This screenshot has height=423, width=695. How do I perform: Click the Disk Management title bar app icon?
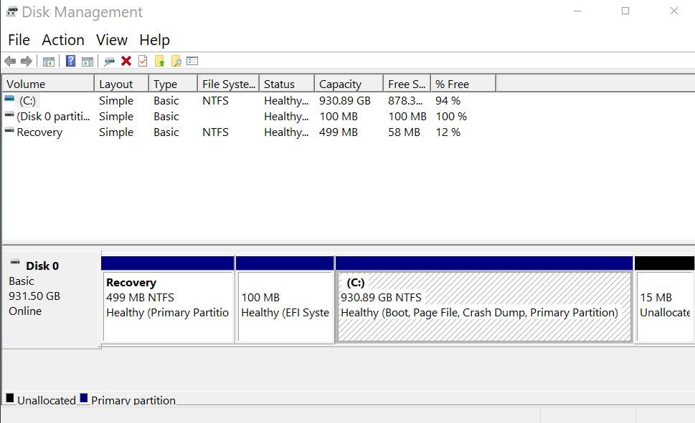12,11
